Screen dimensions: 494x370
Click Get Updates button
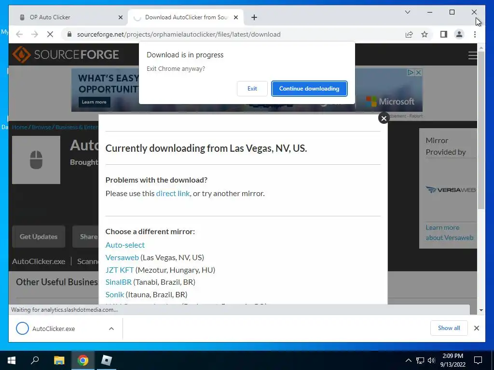click(39, 237)
